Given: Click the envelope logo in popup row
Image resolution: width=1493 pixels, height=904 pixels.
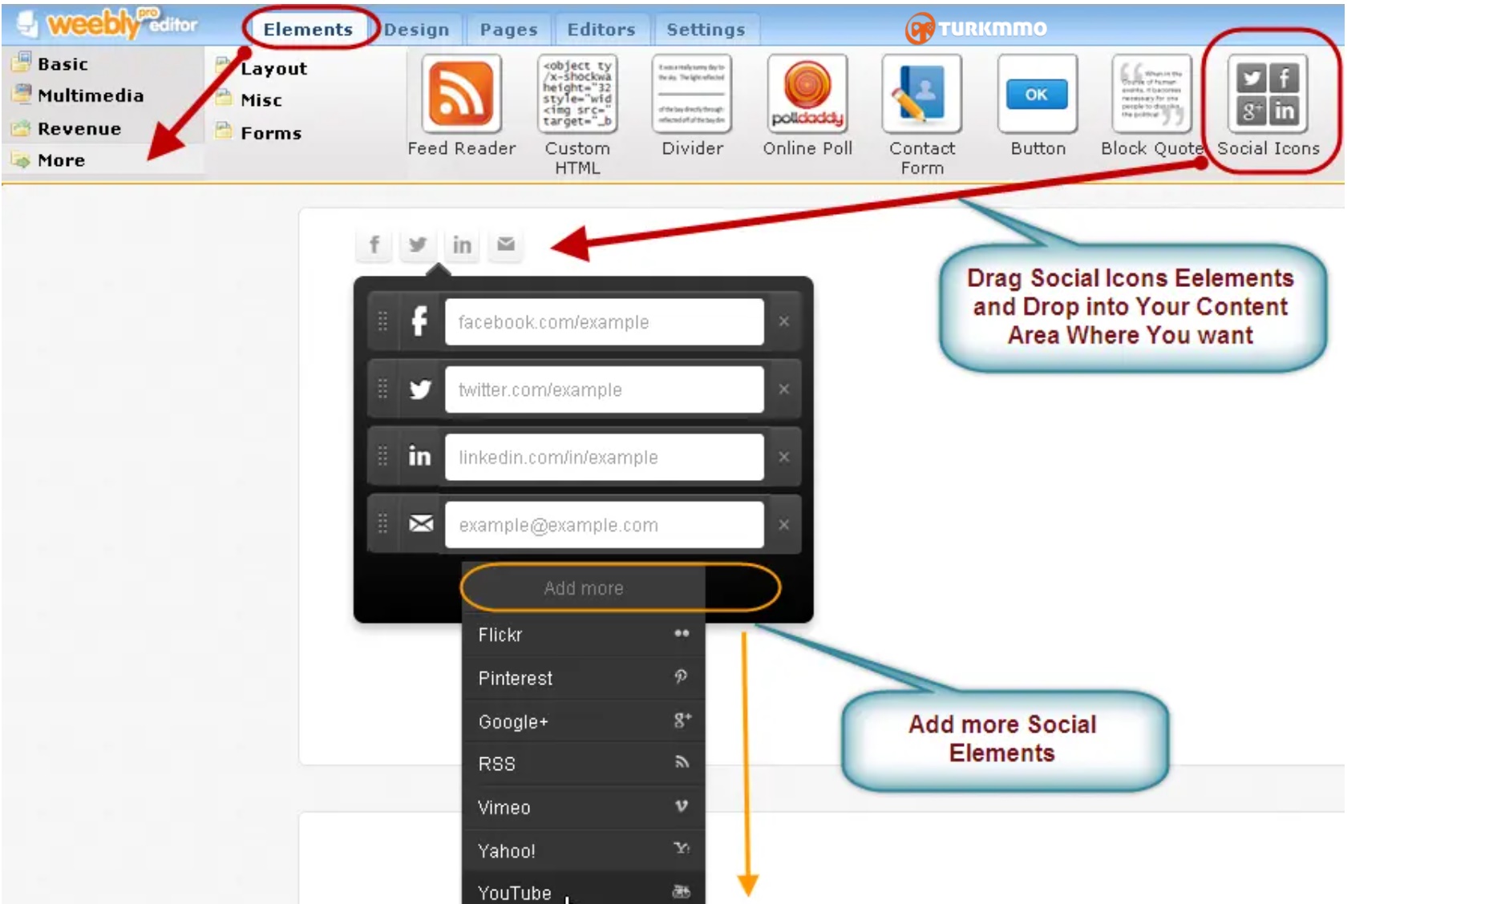Looking at the screenshot, I should [420, 524].
